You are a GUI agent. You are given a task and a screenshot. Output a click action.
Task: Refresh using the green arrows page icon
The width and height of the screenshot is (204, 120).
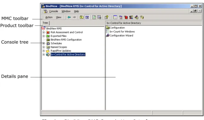pos(94,17)
